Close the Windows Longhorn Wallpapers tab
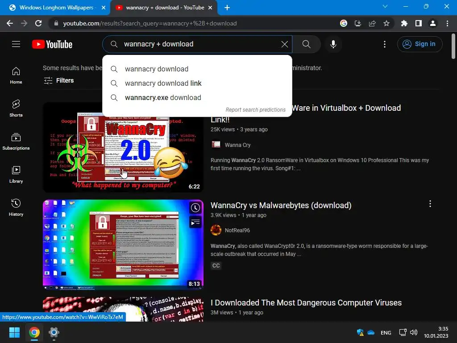The image size is (457, 343). coord(104,8)
